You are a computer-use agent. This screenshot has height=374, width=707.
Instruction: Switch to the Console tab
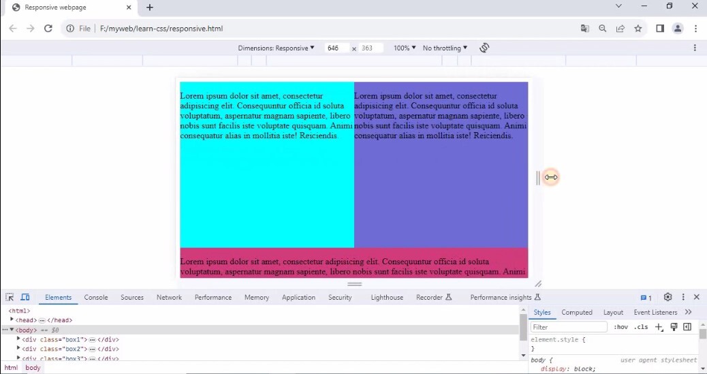[96, 298]
